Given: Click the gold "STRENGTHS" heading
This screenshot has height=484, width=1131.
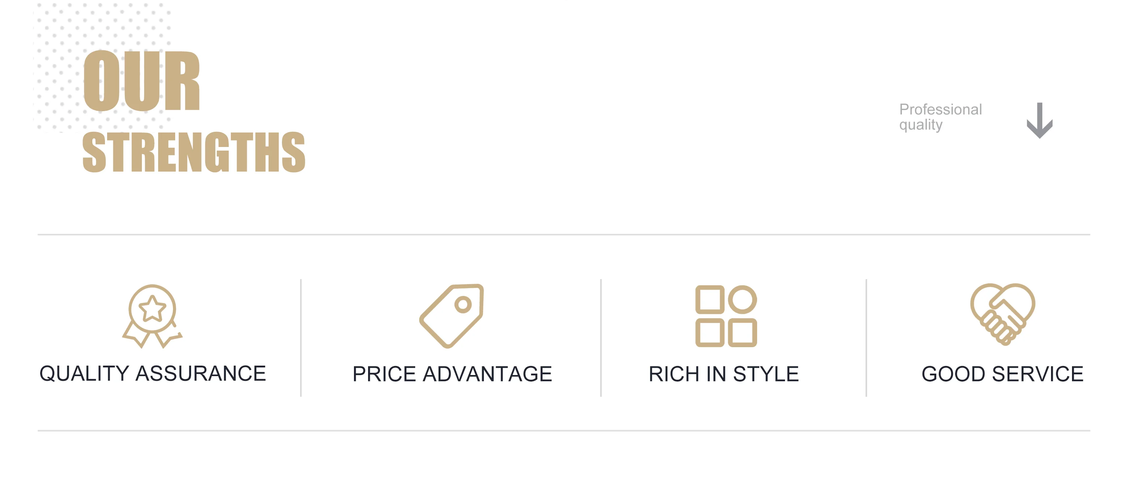Looking at the screenshot, I should [x=194, y=152].
